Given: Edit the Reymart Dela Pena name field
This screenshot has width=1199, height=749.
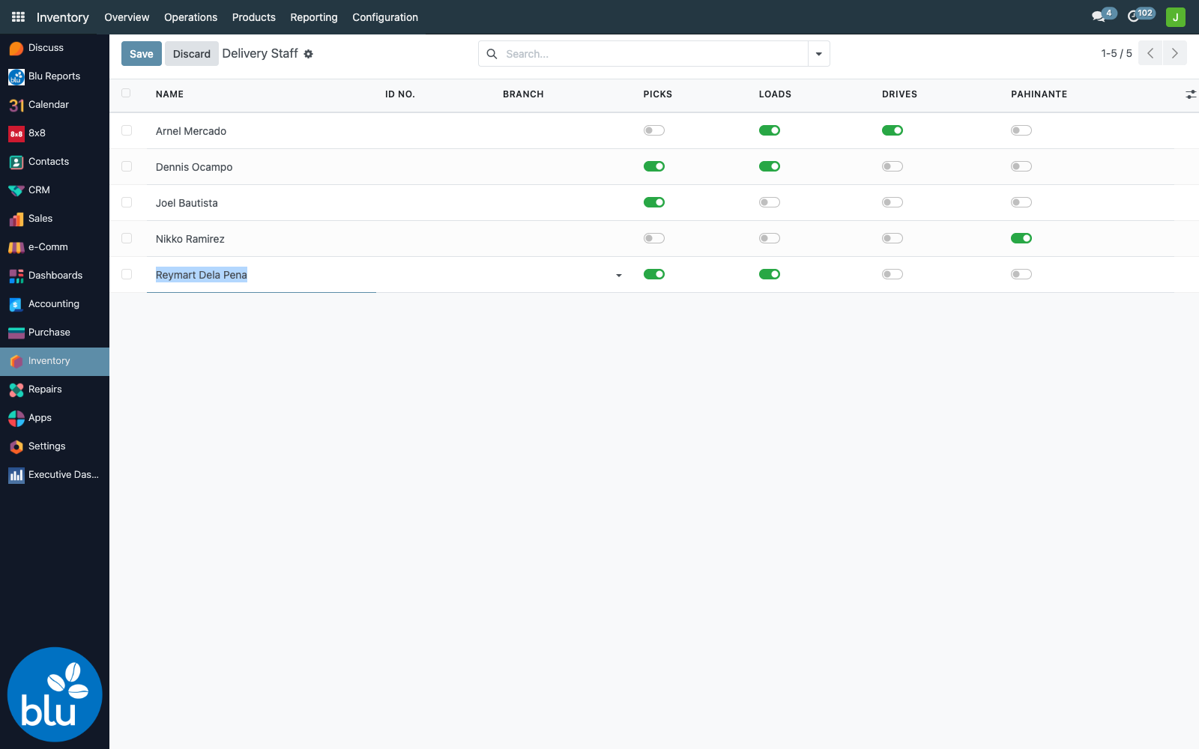Looking at the screenshot, I should pyautogui.click(x=262, y=275).
